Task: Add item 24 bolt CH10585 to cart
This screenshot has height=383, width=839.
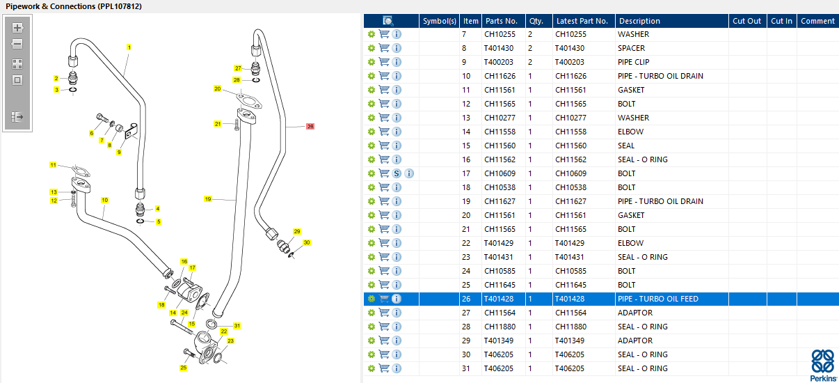Action: pos(384,271)
